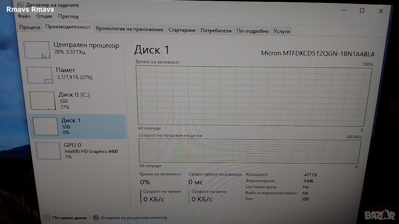Open the Преглед menu
This screenshot has width=399, height=224.
tap(68, 16)
